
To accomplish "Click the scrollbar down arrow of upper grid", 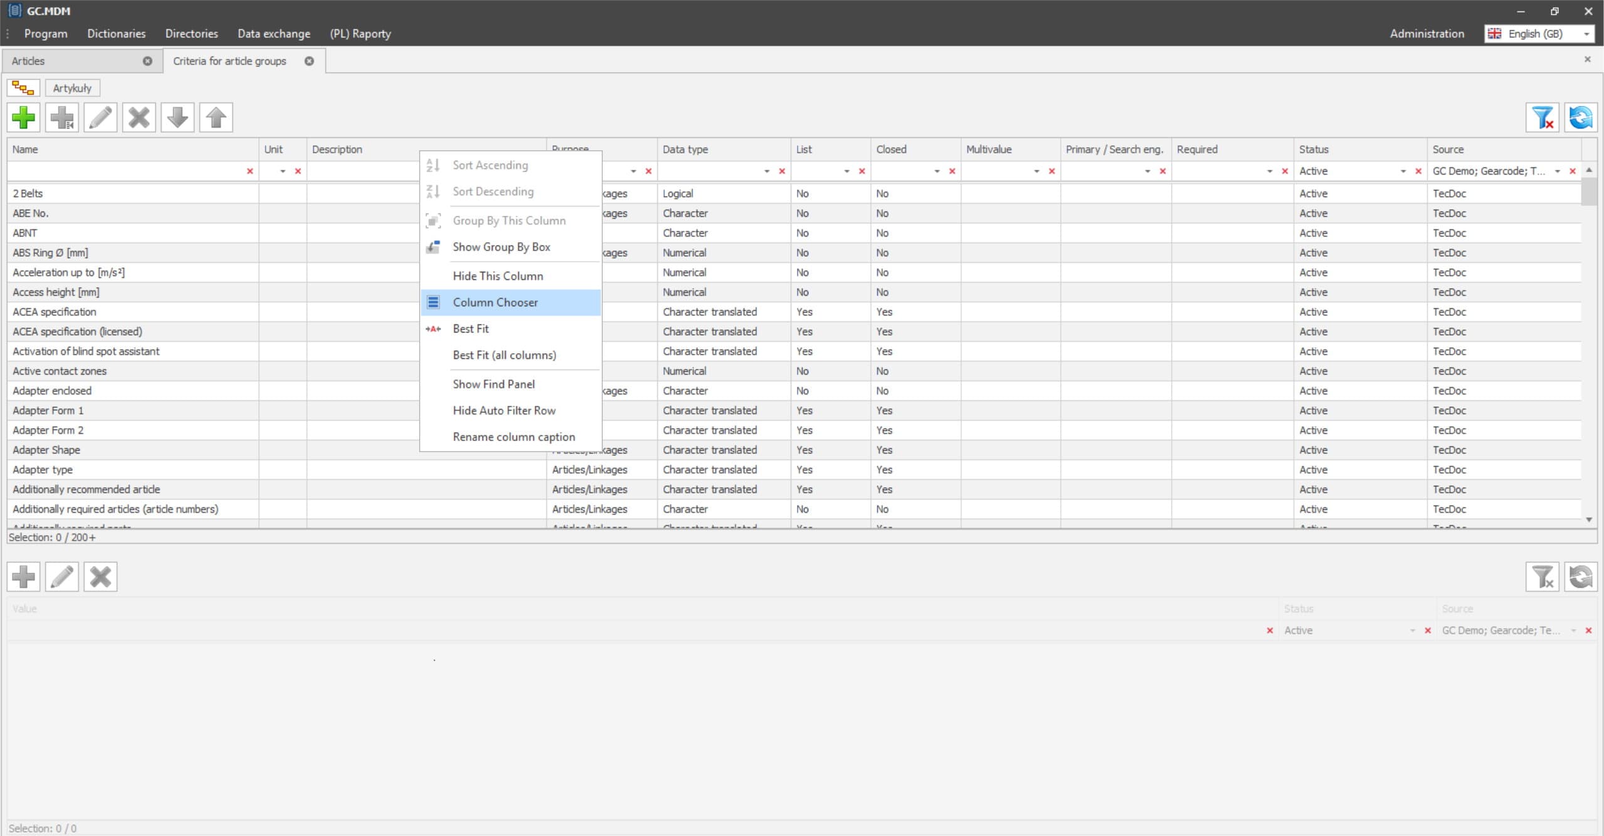I will [1589, 520].
